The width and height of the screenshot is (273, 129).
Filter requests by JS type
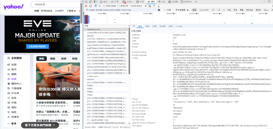pyautogui.click(x=224, y=10)
